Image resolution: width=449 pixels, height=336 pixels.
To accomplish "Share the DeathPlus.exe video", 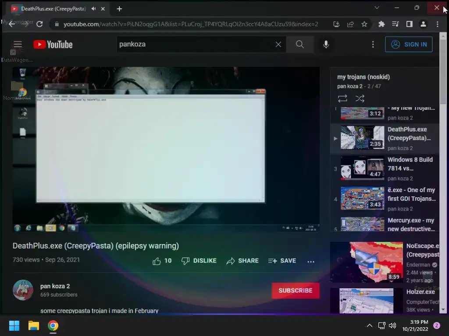I will [242, 261].
